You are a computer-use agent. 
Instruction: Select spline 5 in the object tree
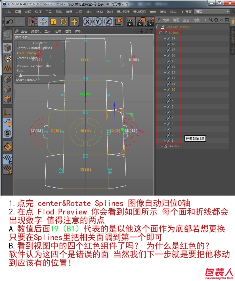[x=172, y=118]
